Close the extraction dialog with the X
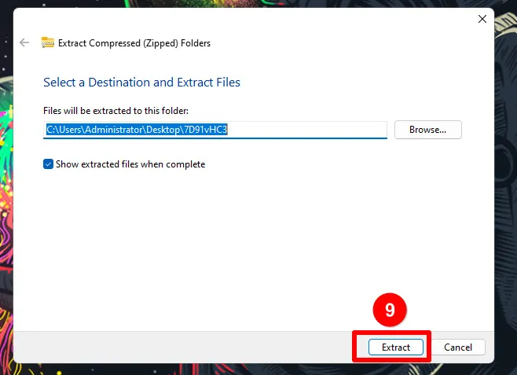The height and width of the screenshot is (375, 517). (x=480, y=18)
